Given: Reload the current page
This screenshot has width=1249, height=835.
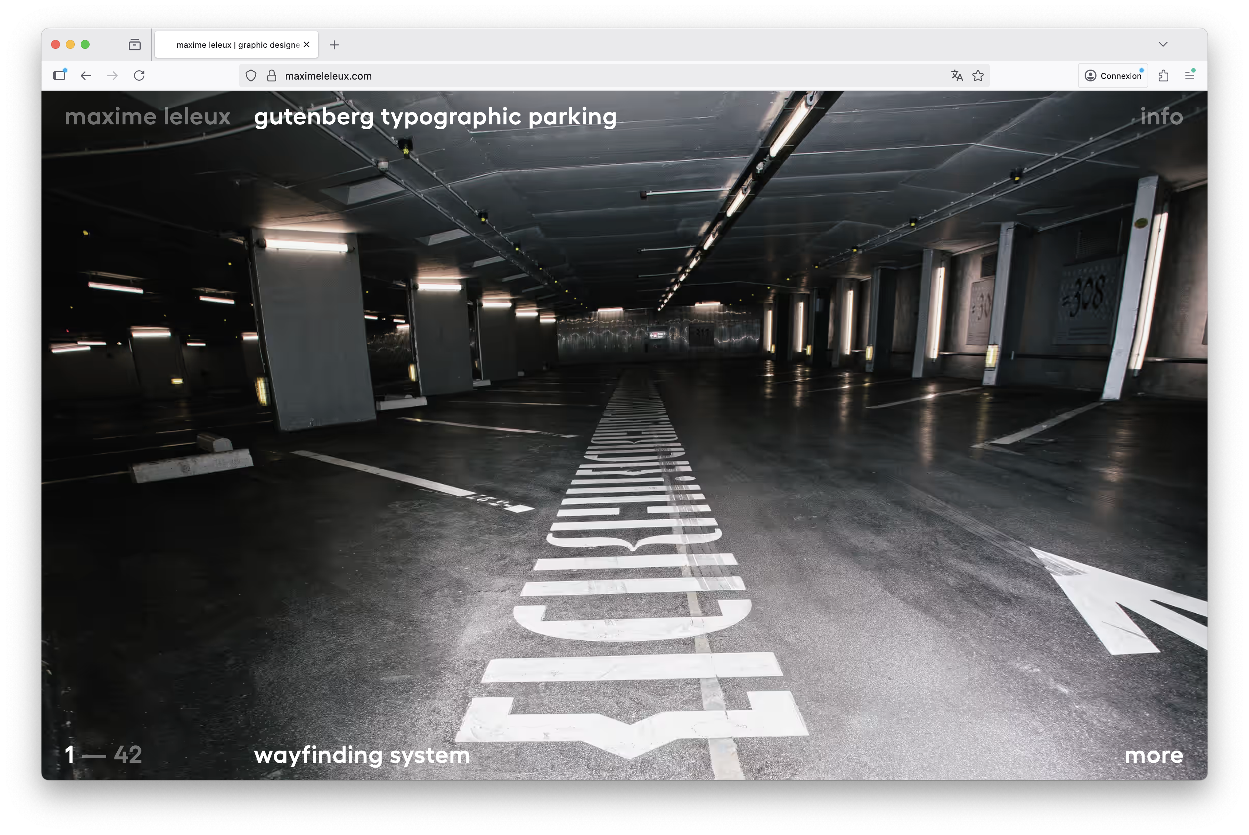Looking at the screenshot, I should click(x=140, y=76).
